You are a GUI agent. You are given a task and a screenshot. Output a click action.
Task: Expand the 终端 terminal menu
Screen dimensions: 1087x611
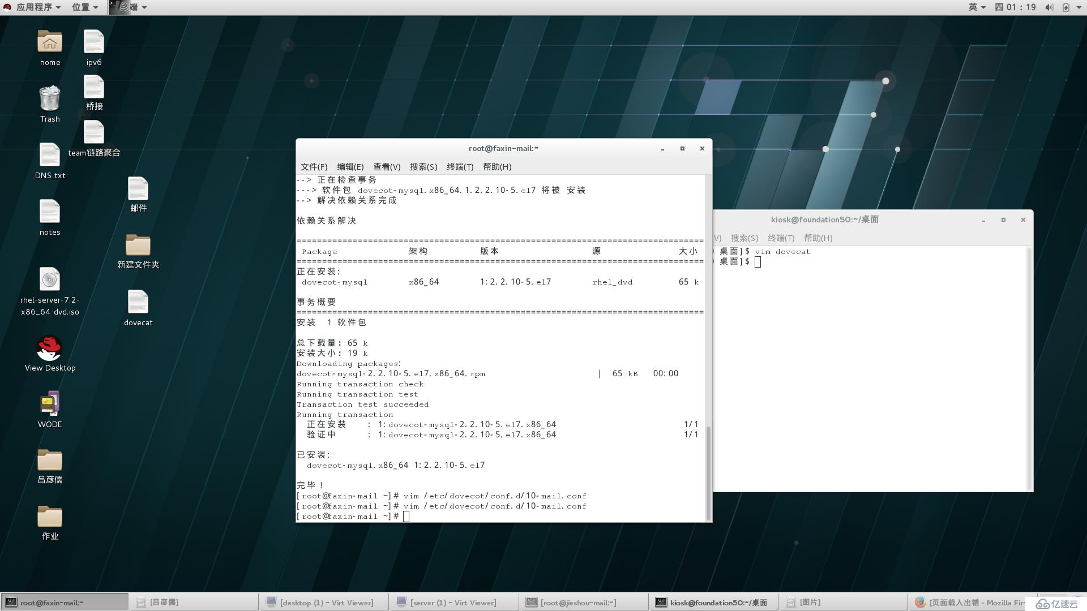click(x=460, y=166)
